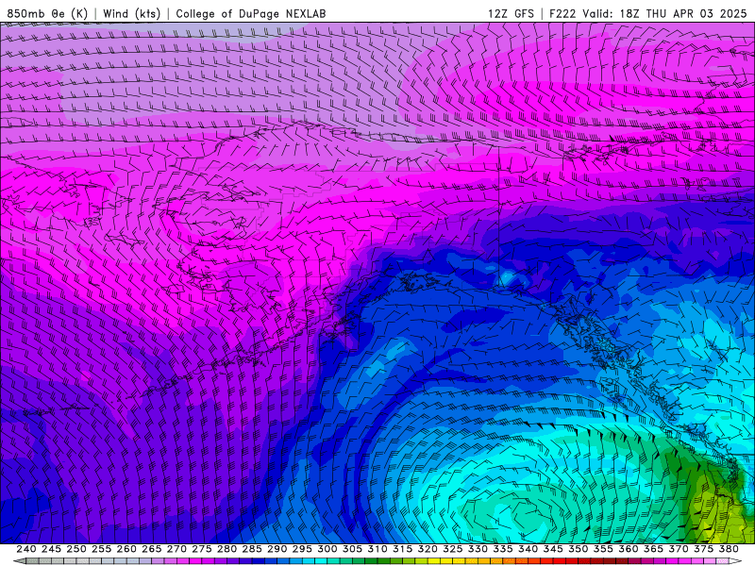Select the 375 legend label
The height and width of the screenshot is (566, 755).
tap(703, 549)
